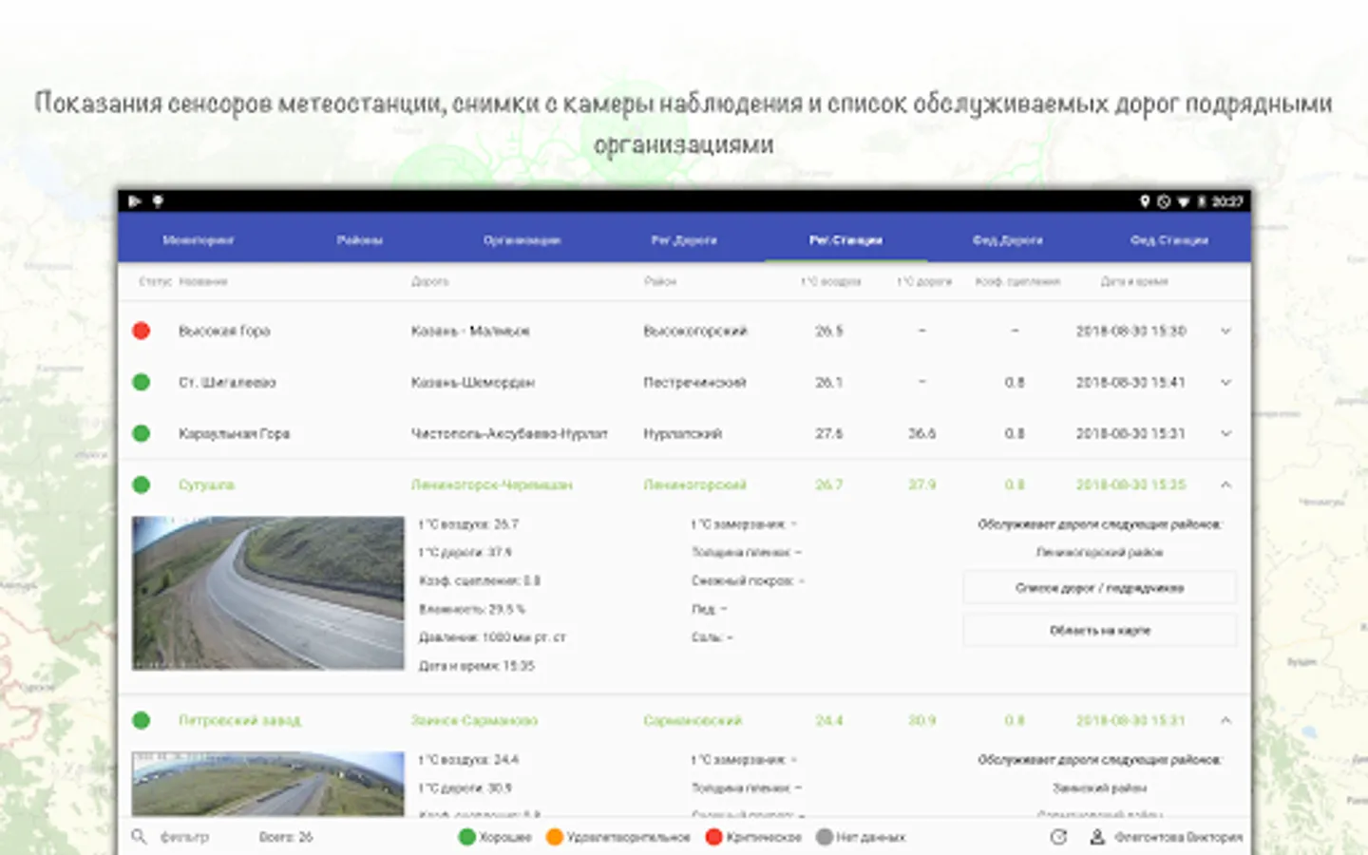This screenshot has width=1368, height=855.
Task: Click the gray Нет данных legend dot
Action: [825, 837]
